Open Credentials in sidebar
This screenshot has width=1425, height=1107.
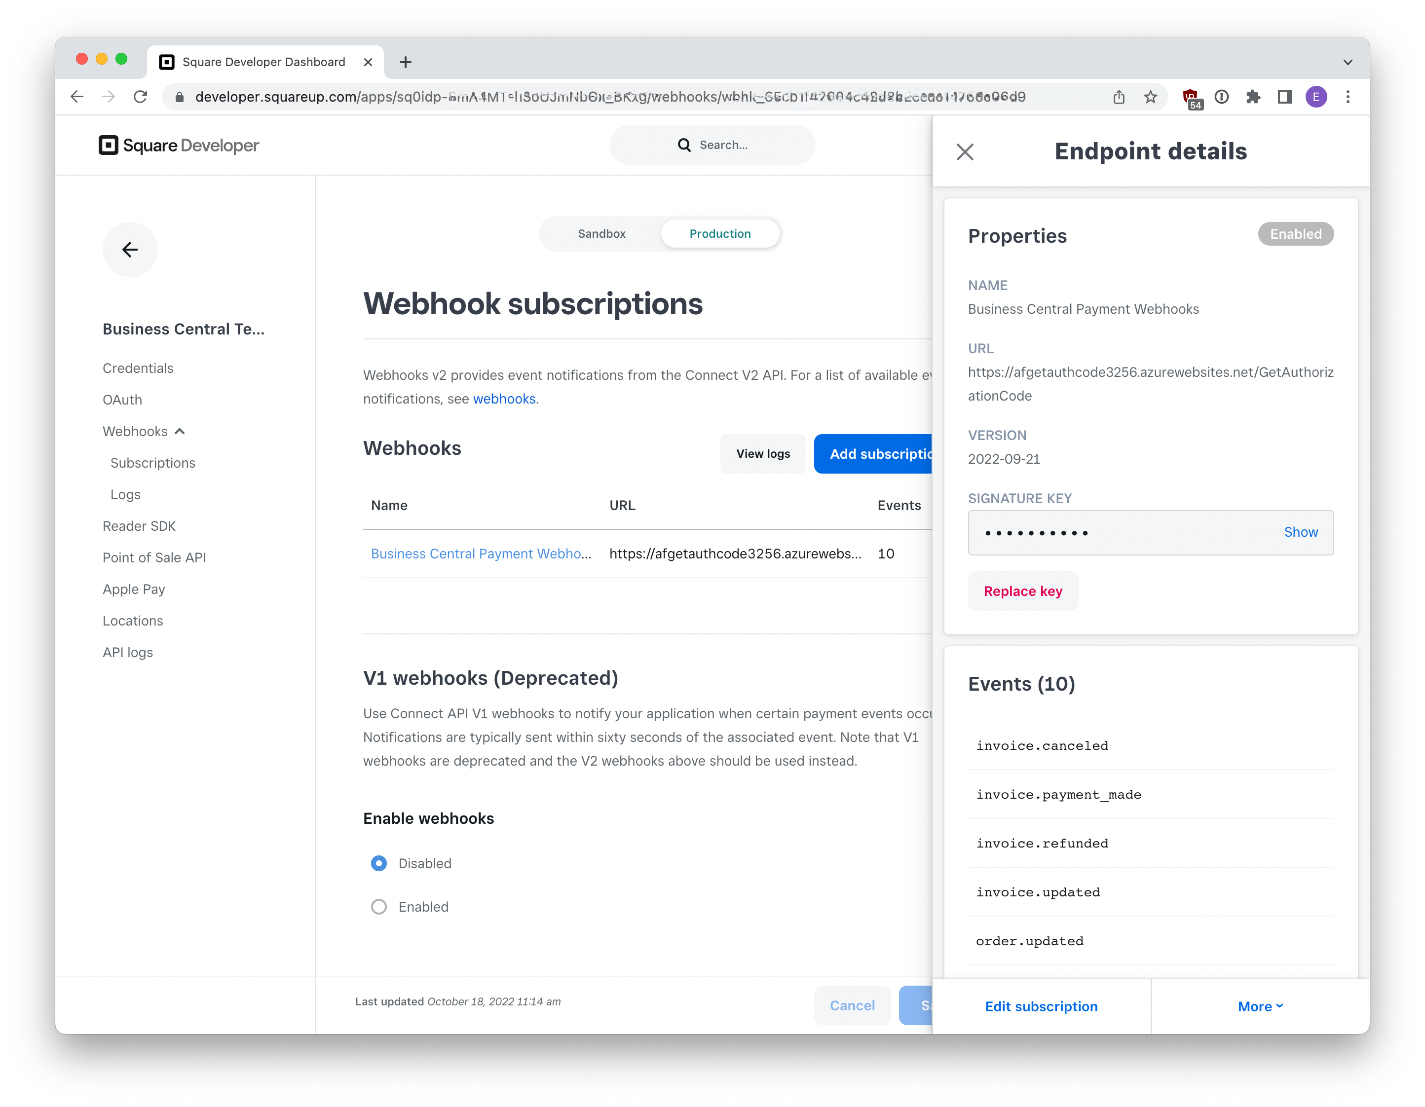(138, 368)
